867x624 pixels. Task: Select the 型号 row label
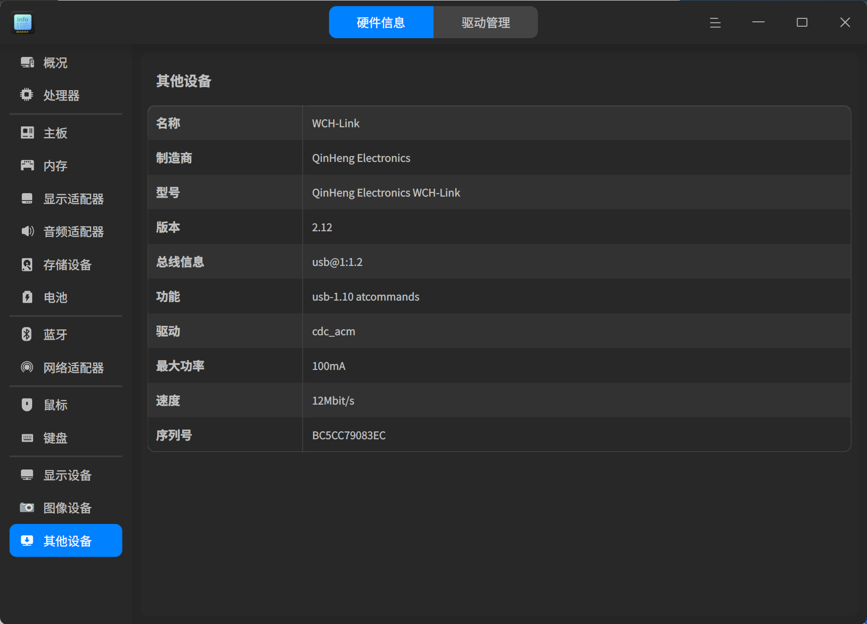point(168,193)
